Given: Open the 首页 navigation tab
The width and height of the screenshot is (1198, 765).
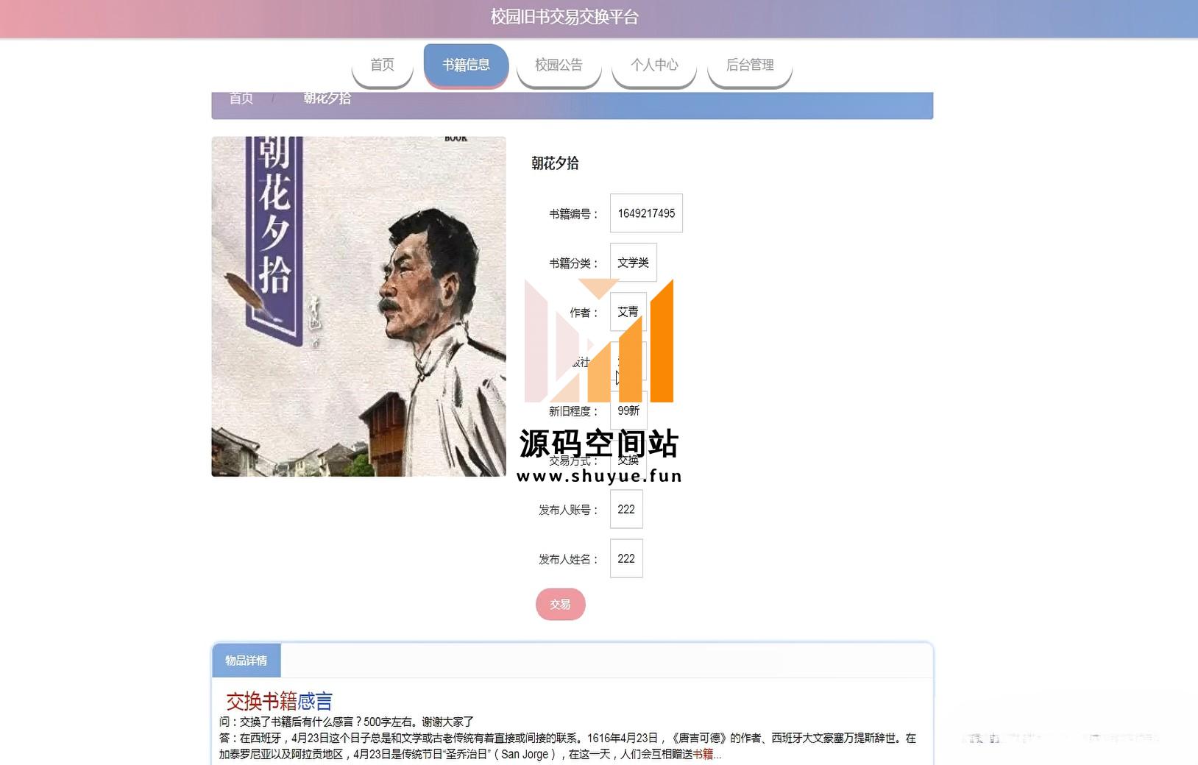Looking at the screenshot, I should pyautogui.click(x=382, y=65).
